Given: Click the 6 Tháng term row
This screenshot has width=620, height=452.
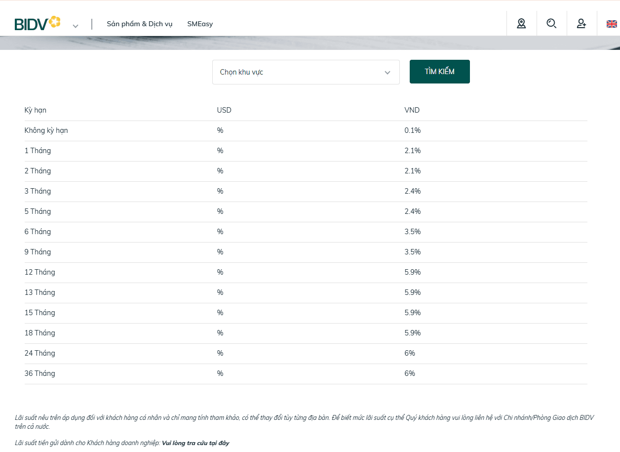Looking at the screenshot, I should [306, 232].
